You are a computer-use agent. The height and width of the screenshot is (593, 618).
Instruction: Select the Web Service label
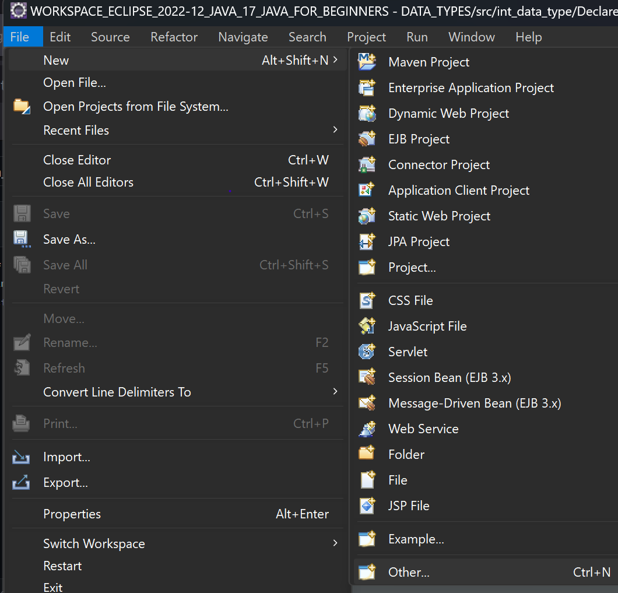pos(423,429)
